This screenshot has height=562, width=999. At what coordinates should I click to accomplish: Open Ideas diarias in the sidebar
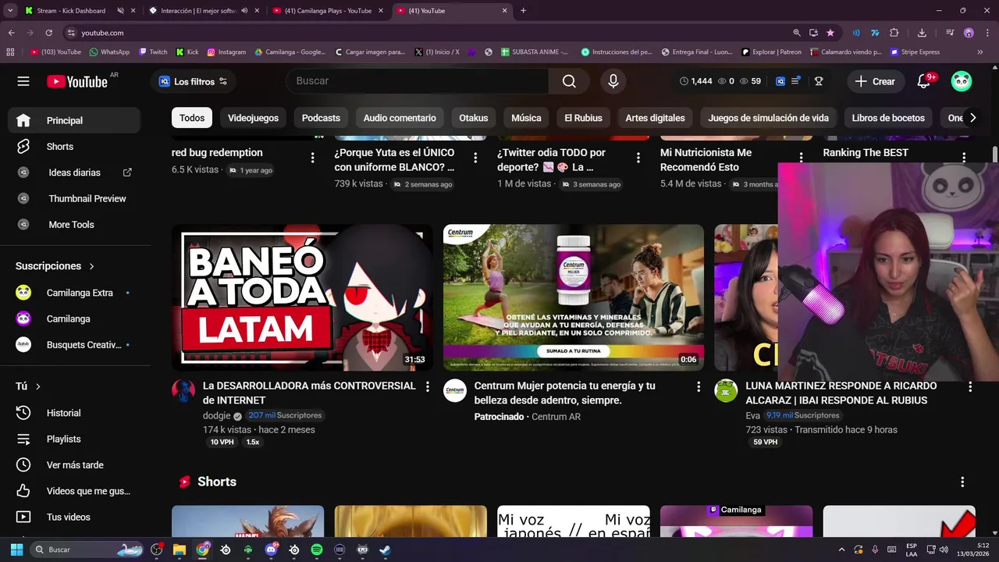pos(74,173)
